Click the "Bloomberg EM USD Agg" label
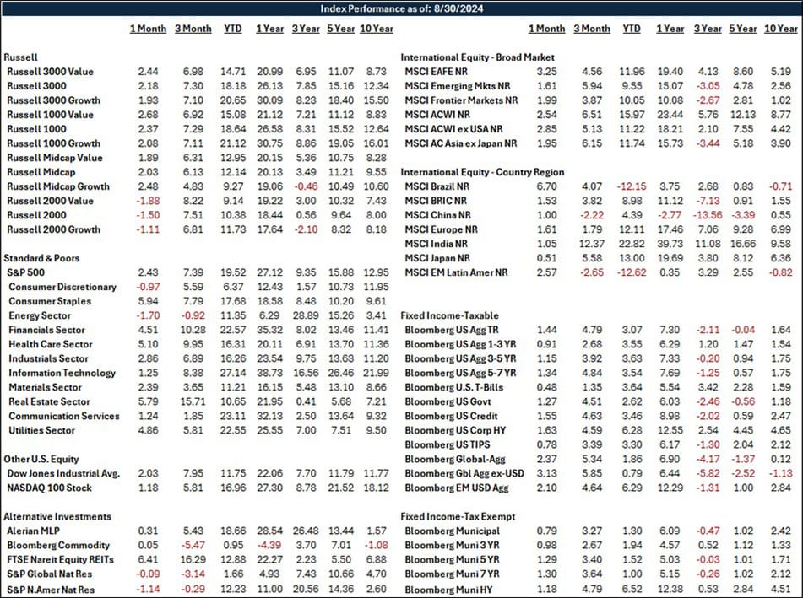Image resolution: width=803 pixels, height=598 pixels. tap(456, 488)
